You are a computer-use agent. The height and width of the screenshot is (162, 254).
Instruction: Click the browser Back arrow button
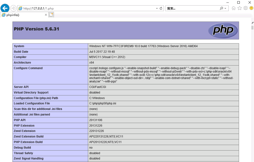tap(5, 8)
